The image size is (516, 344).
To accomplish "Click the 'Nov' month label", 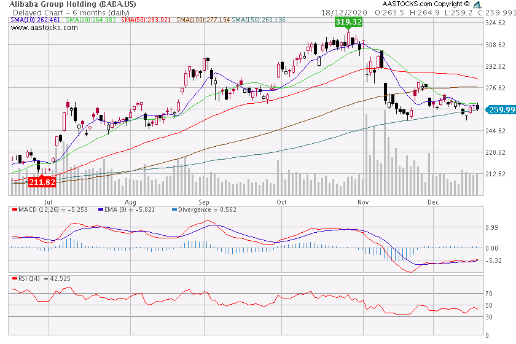I will pos(363,202).
